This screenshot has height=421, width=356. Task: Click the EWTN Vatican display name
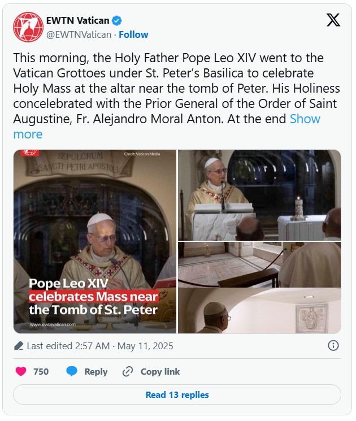78,21
